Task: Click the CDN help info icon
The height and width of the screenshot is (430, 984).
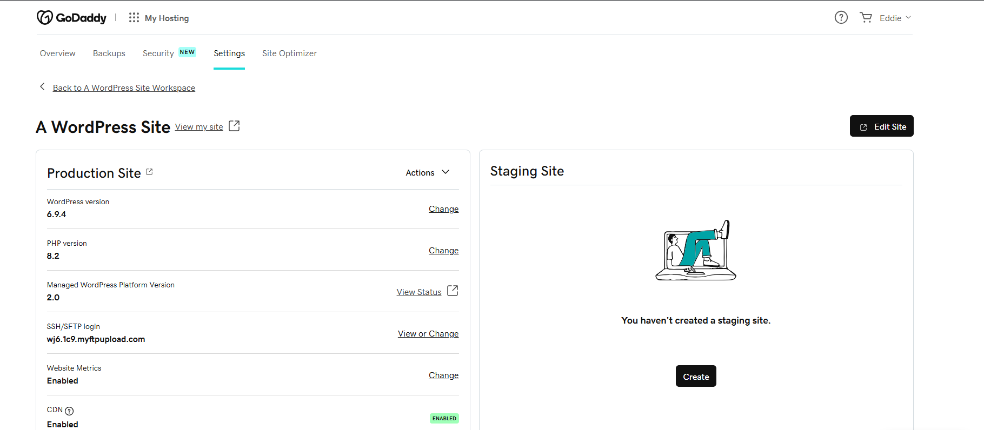Action: [x=69, y=411]
